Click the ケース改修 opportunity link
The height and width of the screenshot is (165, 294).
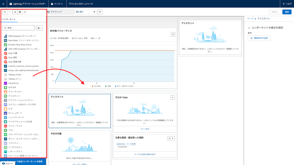(x=131, y=144)
